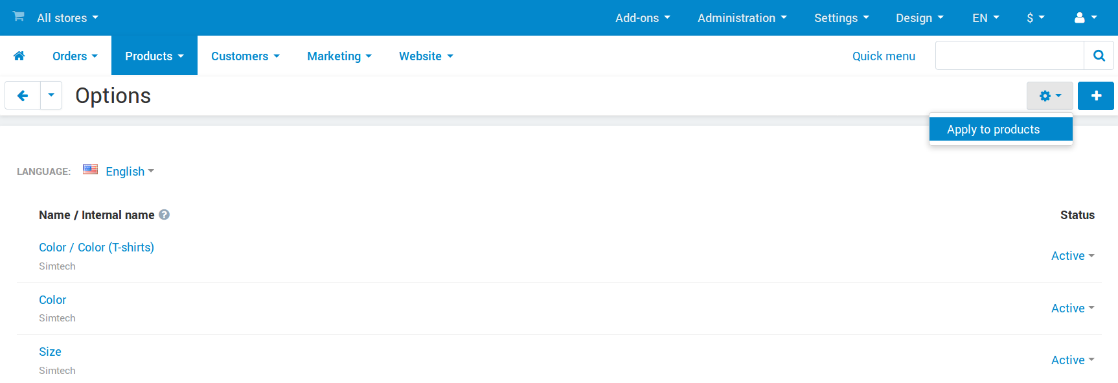The width and height of the screenshot is (1118, 383).
Task: Open the second Color option link
Action: click(52, 300)
